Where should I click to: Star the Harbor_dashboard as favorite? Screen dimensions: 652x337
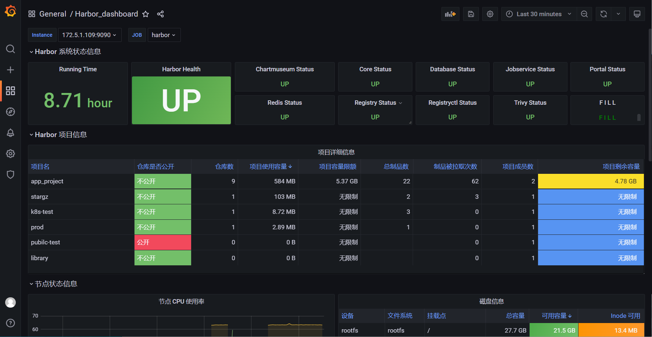point(146,14)
